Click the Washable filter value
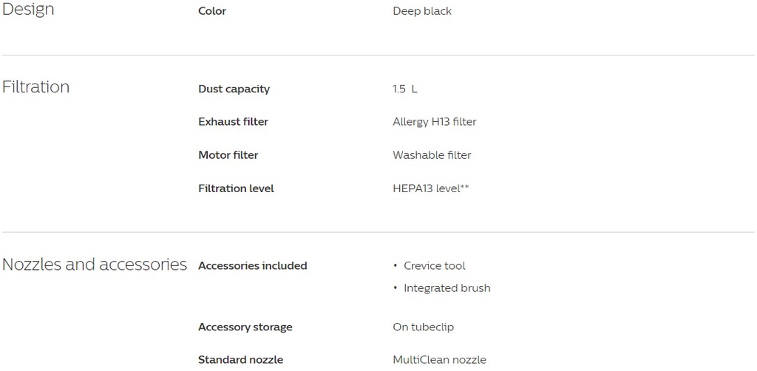Image resolution: width=757 pixels, height=371 pixels. click(432, 155)
